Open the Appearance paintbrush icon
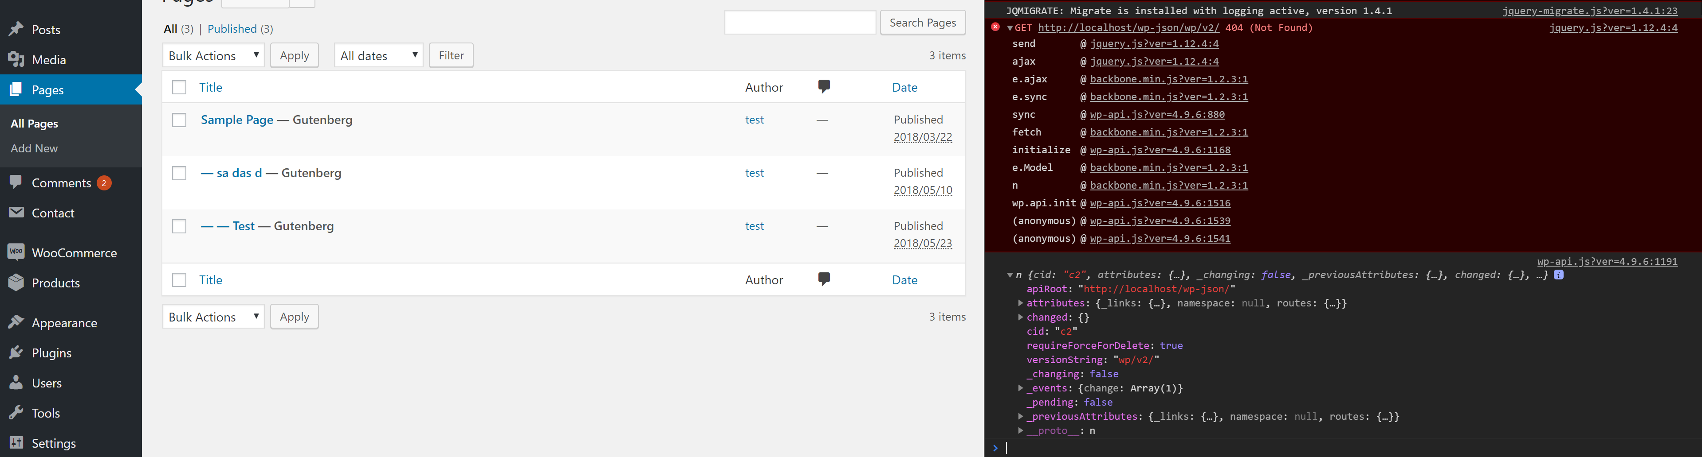The height and width of the screenshot is (457, 1702). [16, 322]
